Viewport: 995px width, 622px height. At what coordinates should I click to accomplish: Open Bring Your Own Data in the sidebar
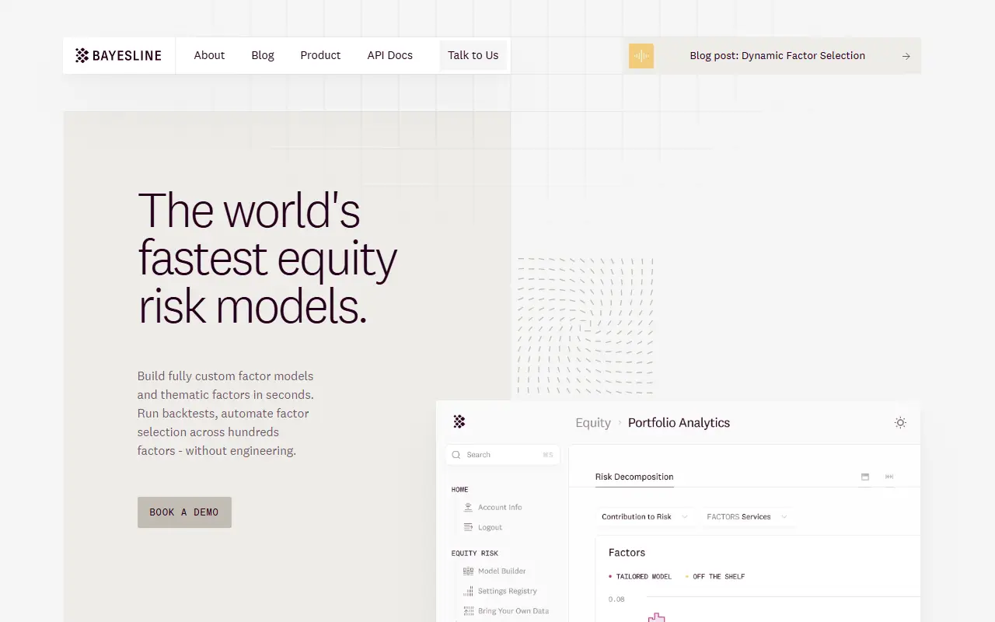tap(513, 611)
